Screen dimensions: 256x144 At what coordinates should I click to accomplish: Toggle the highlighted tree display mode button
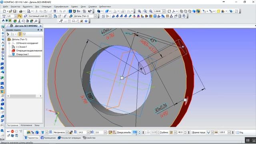click(20, 34)
